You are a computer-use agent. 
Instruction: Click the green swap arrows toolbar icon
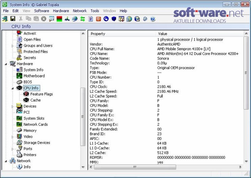pyautogui.click(x=83, y=19)
